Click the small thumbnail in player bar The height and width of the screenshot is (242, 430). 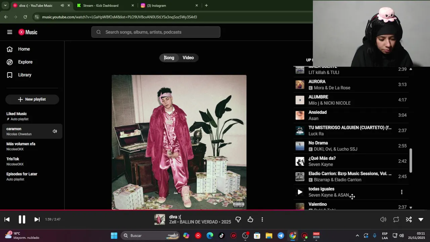coord(160,219)
